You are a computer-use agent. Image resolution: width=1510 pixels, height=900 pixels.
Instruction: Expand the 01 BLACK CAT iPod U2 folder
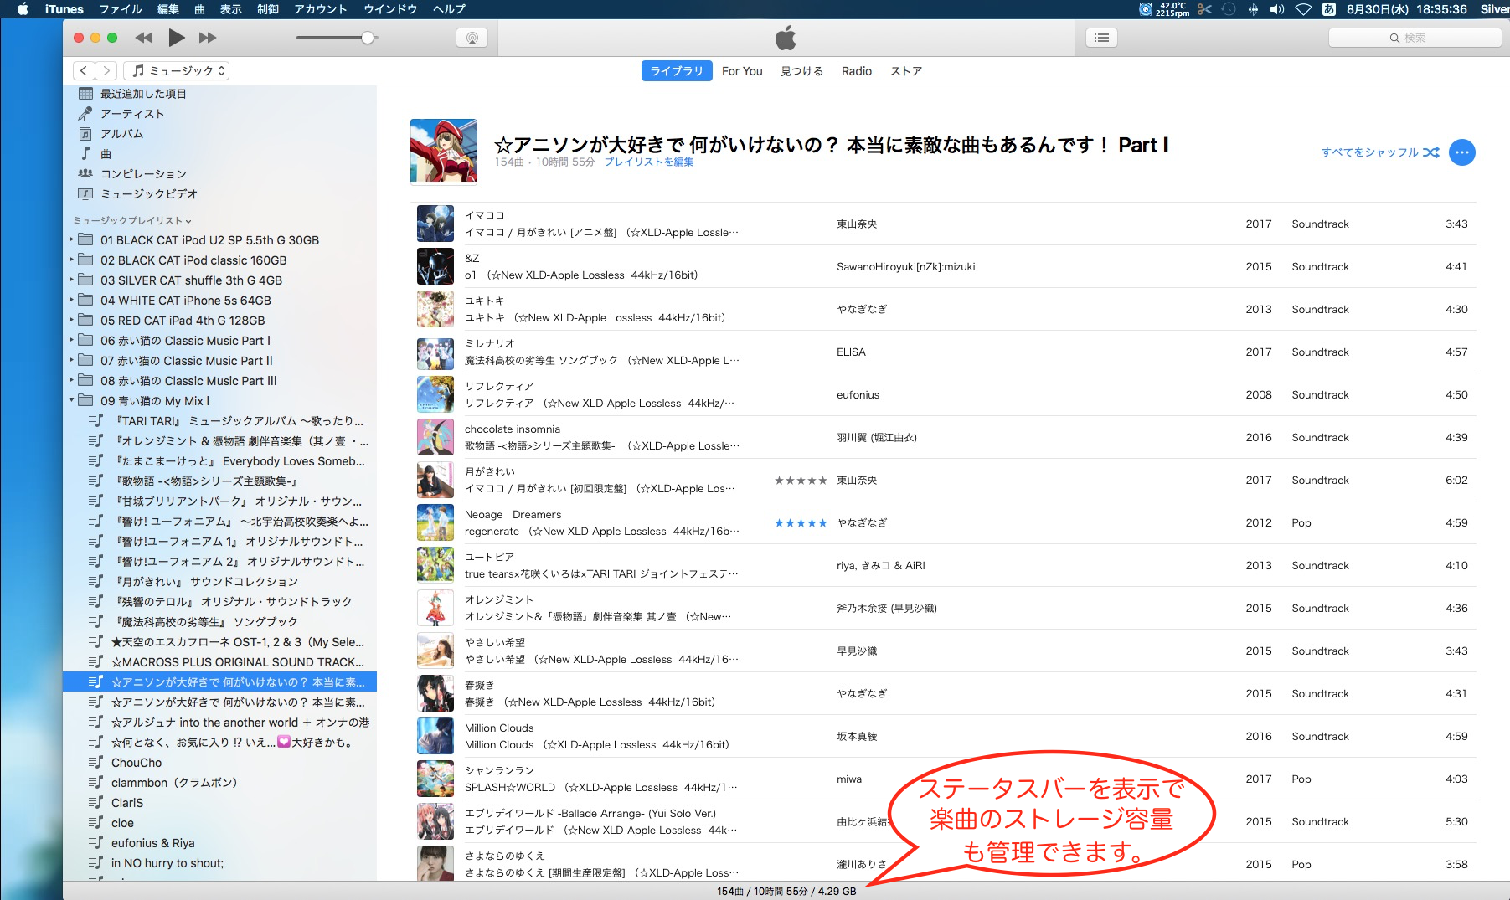[71, 239]
